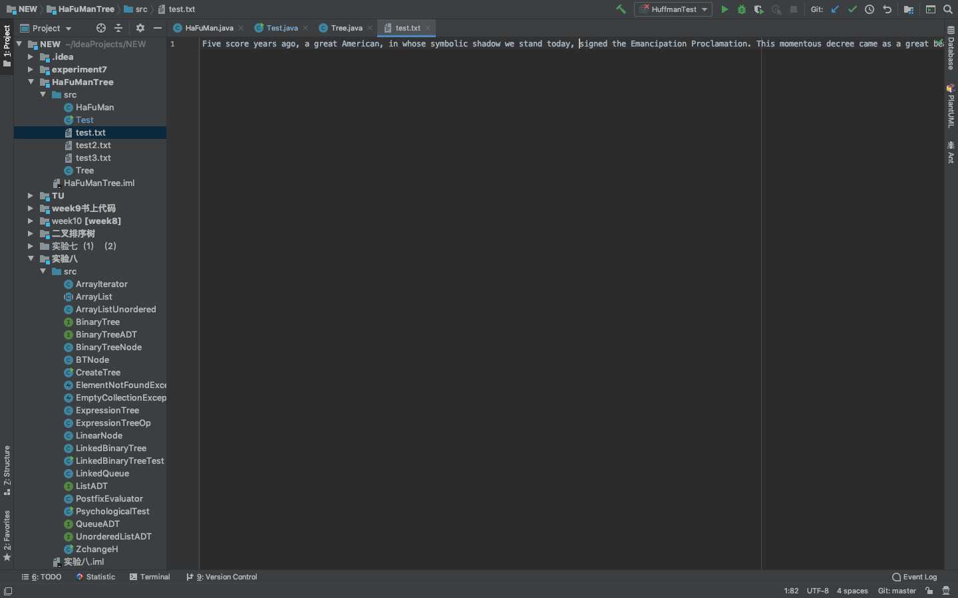Expand the experiment7 module

(x=31, y=70)
